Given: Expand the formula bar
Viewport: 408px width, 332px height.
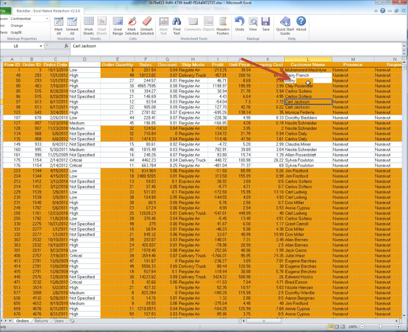Looking at the screenshot, I should pos(404,46).
